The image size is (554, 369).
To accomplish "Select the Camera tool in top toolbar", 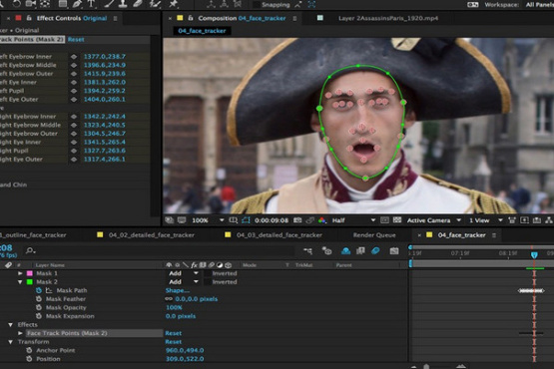I will coord(31,4).
